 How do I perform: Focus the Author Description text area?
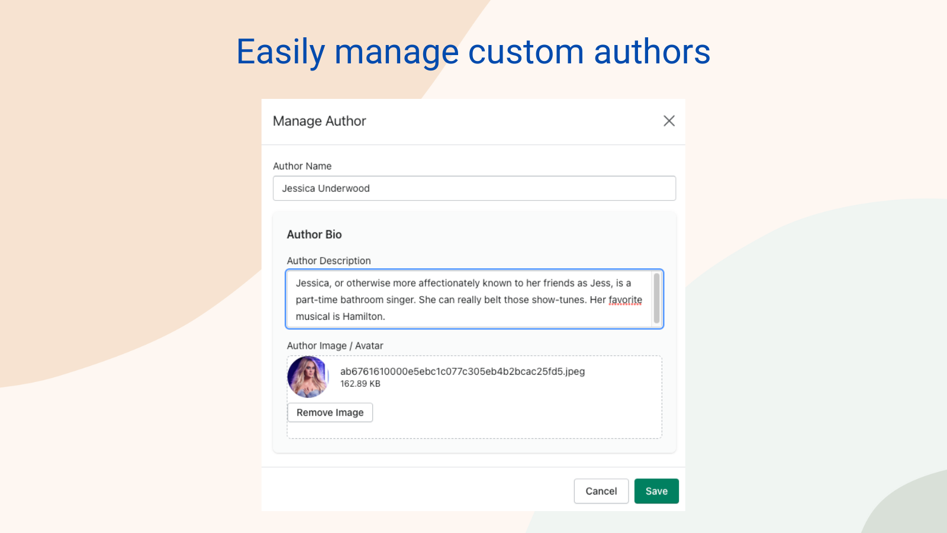point(468,299)
